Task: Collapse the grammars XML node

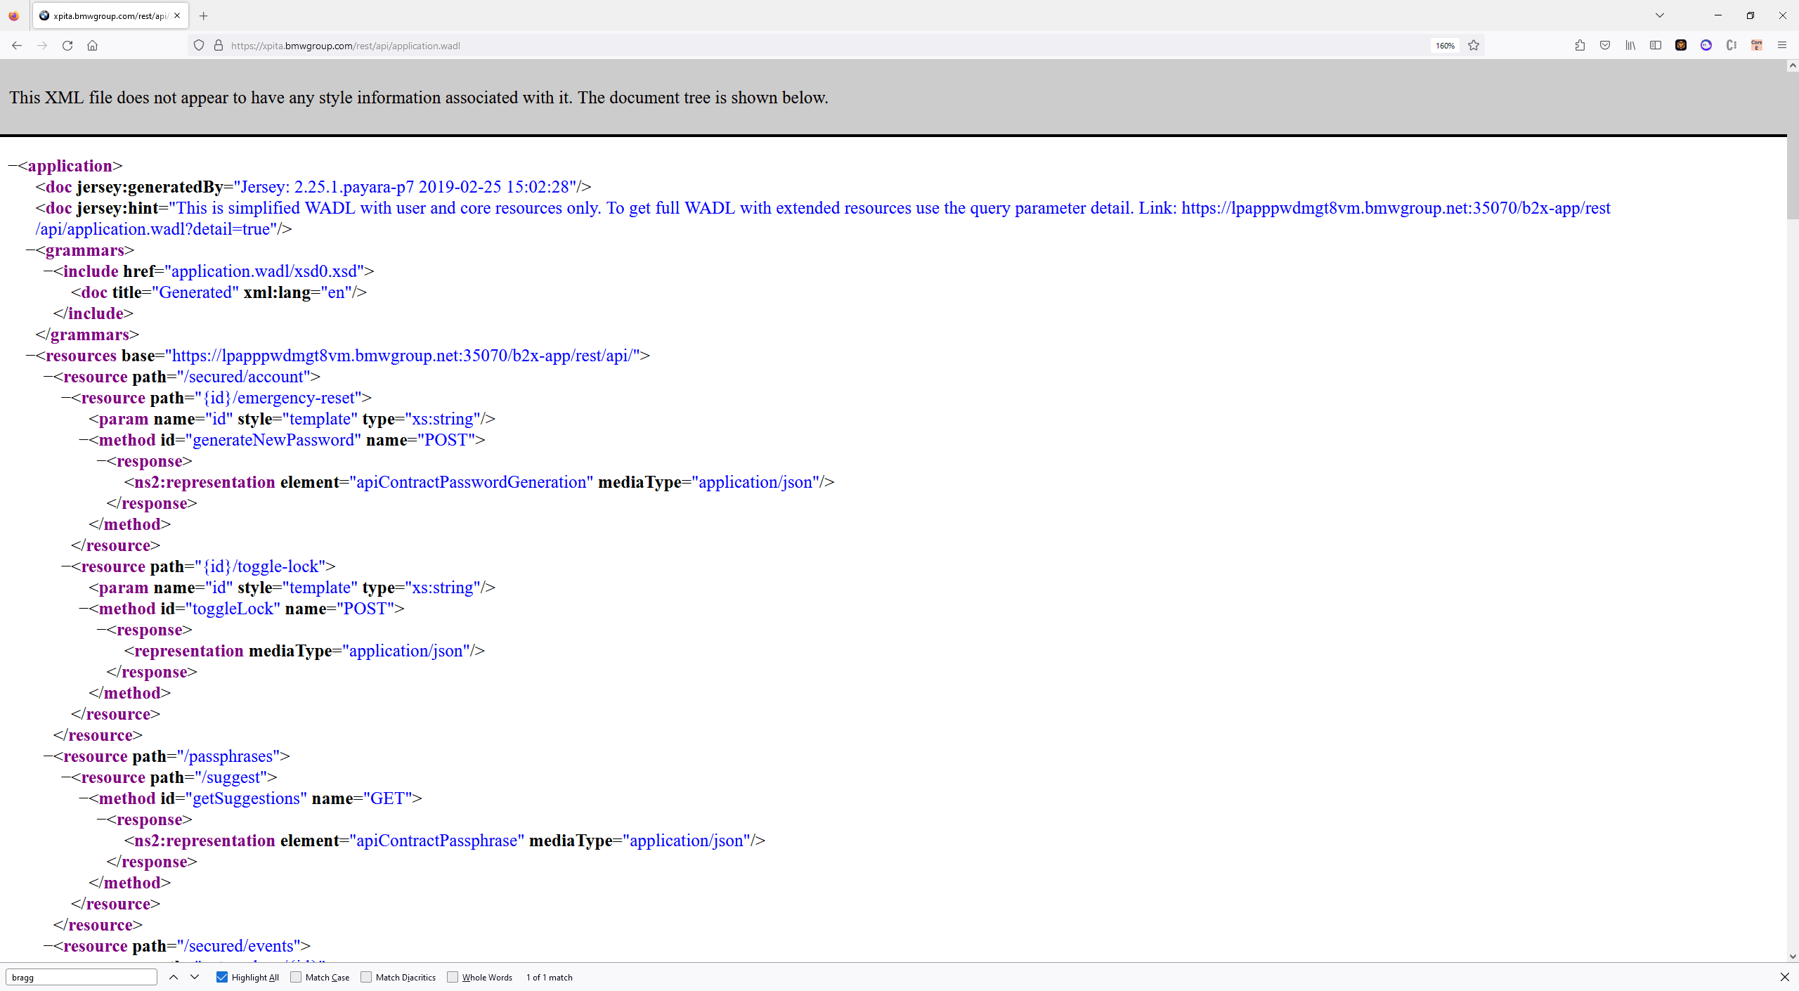Action: tap(30, 250)
